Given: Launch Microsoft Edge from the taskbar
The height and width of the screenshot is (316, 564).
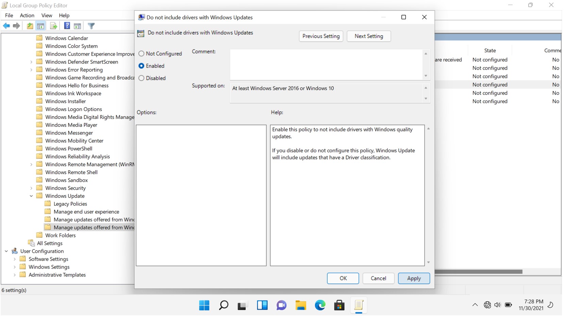Looking at the screenshot, I should [x=320, y=305].
